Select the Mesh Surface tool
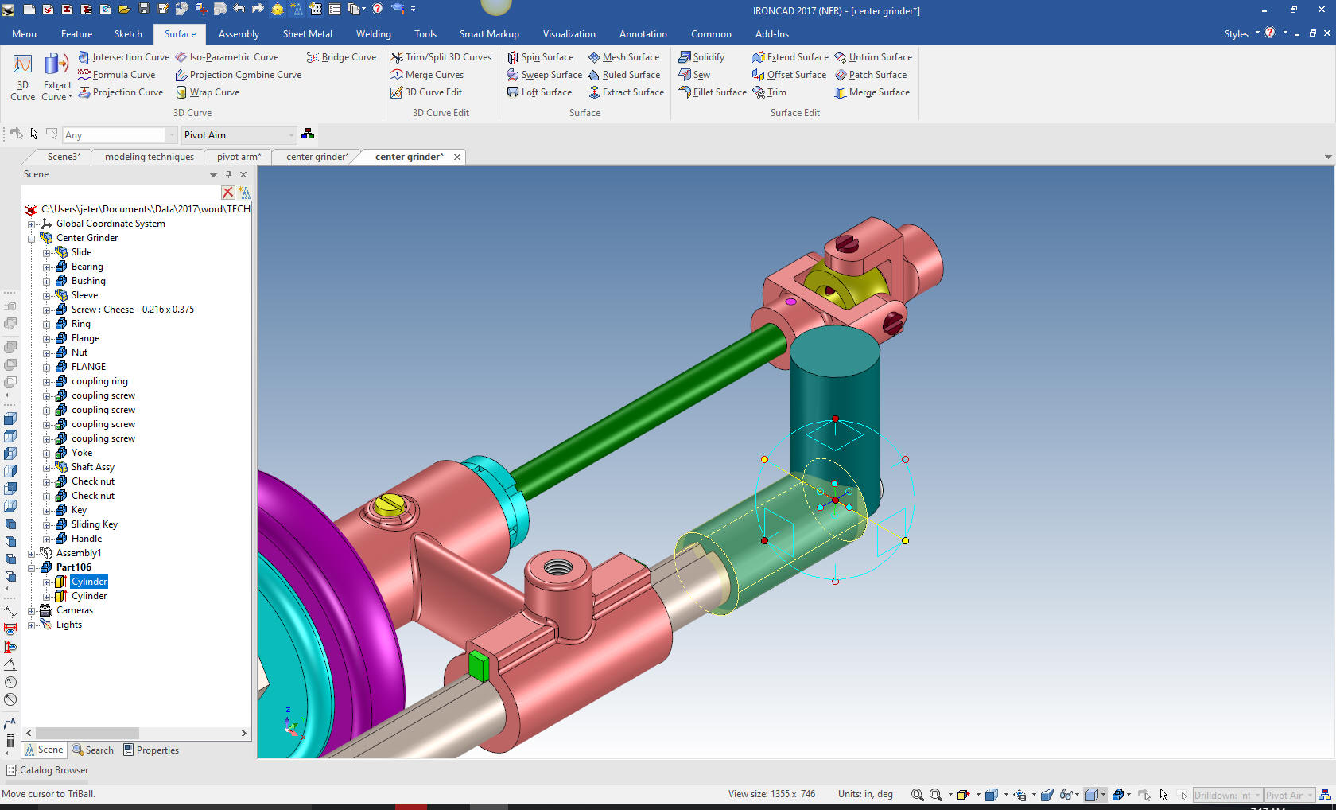1336x810 pixels. pos(623,57)
